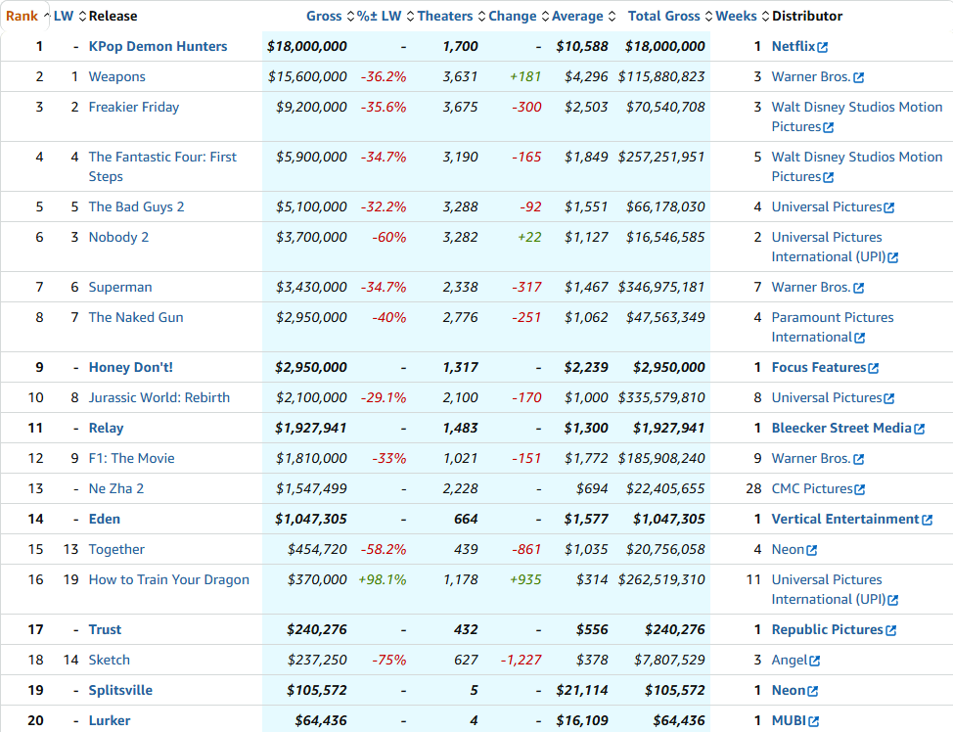Open the external link icon after Vertical Entertainment
The height and width of the screenshot is (732, 953).
tap(928, 520)
